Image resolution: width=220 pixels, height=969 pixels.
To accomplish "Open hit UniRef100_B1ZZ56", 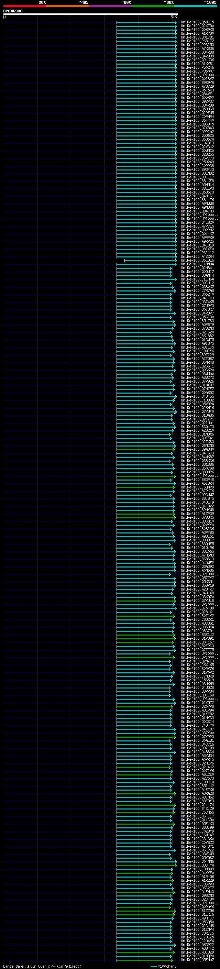I will tap(197, 911).
